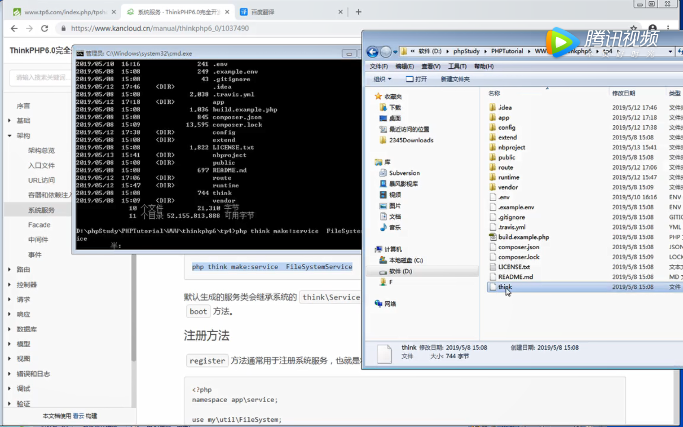683x427 pixels.
Task: Expand the 模型 docs section
Action: click(x=9, y=344)
